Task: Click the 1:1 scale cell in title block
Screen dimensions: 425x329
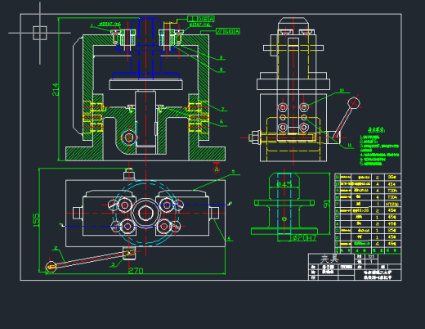Action: (371, 256)
